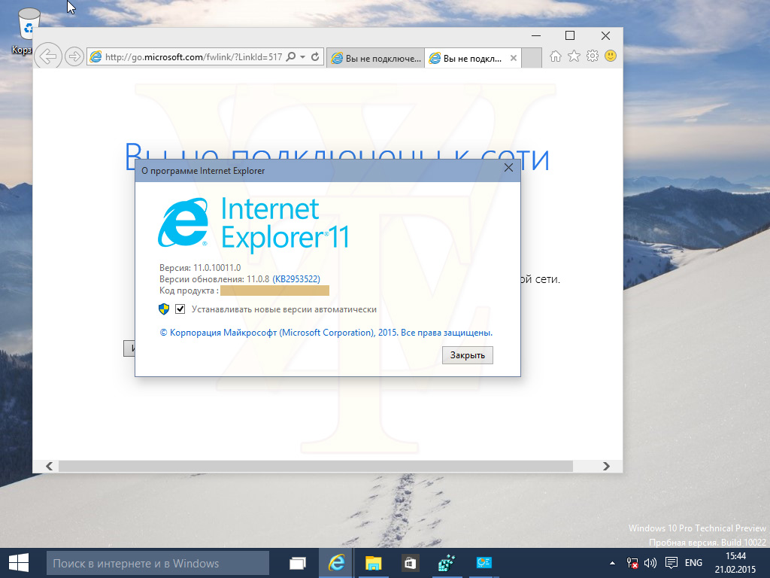Open the KB2953522 update link
The height and width of the screenshot is (578, 770).
pyautogui.click(x=296, y=279)
